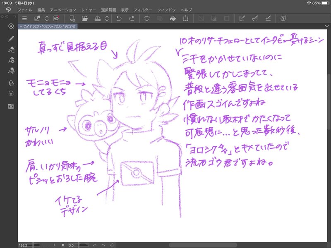Expand the canvas tab list chevron

point(327,26)
